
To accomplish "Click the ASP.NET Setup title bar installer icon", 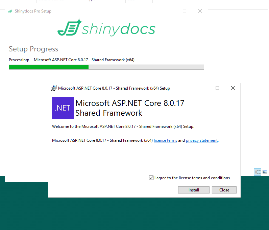I will pos(54,88).
